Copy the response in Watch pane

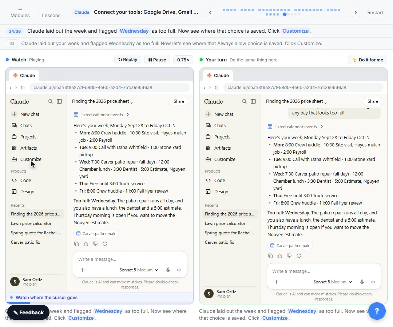[x=76, y=244]
